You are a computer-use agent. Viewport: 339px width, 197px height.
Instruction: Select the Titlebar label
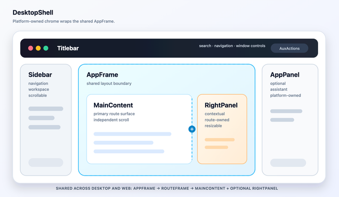point(68,48)
